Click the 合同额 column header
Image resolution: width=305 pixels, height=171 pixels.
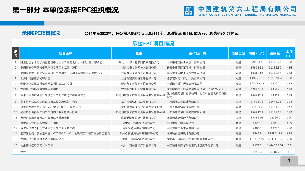[x=275, y=53]
